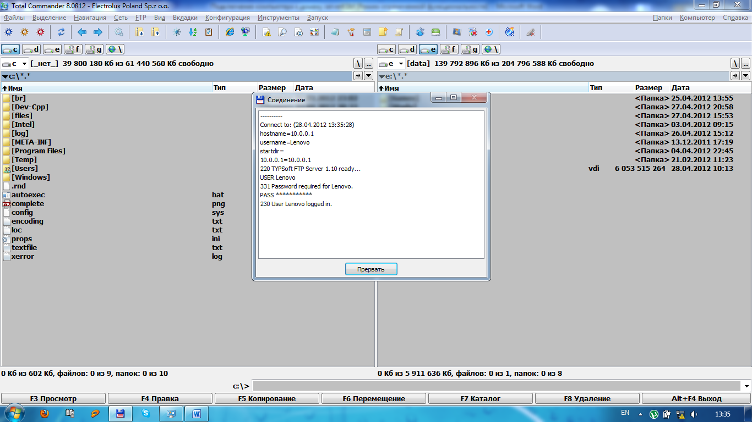
Task: Select the autoexec bat file
Action: point(28,195)
